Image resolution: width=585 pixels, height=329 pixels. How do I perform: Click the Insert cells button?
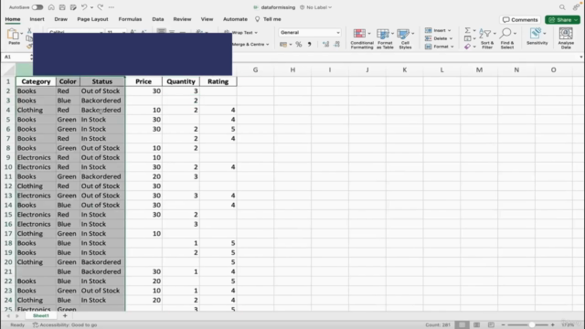point(438,30)
